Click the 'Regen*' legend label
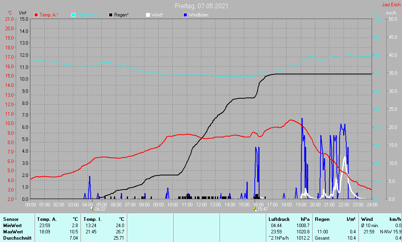The image size is (402, 242). tap(122, 15)
